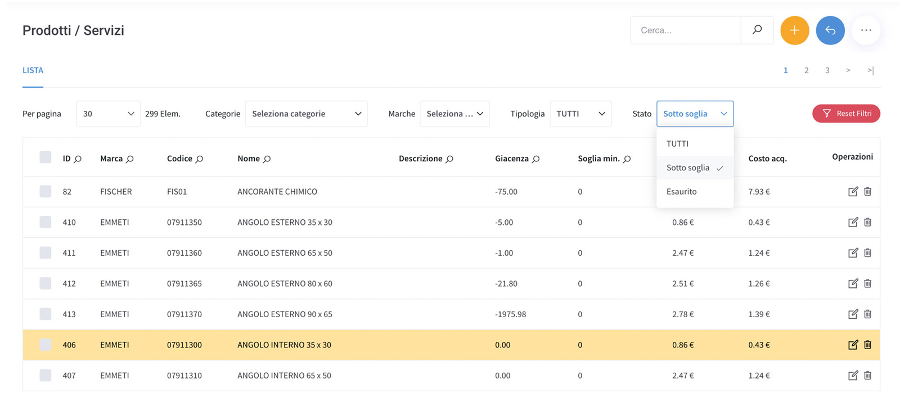
Task: Search by Giacenza column magnifier
Action: click(x=535, y=159)
